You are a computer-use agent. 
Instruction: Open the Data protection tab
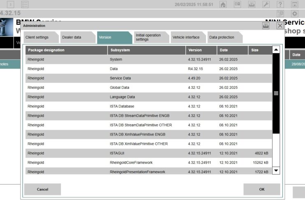225,37
